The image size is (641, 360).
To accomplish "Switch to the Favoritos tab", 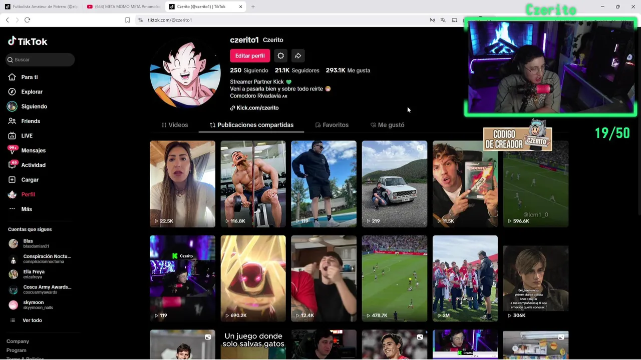I will pyautogui.click(x=332, y=125).
